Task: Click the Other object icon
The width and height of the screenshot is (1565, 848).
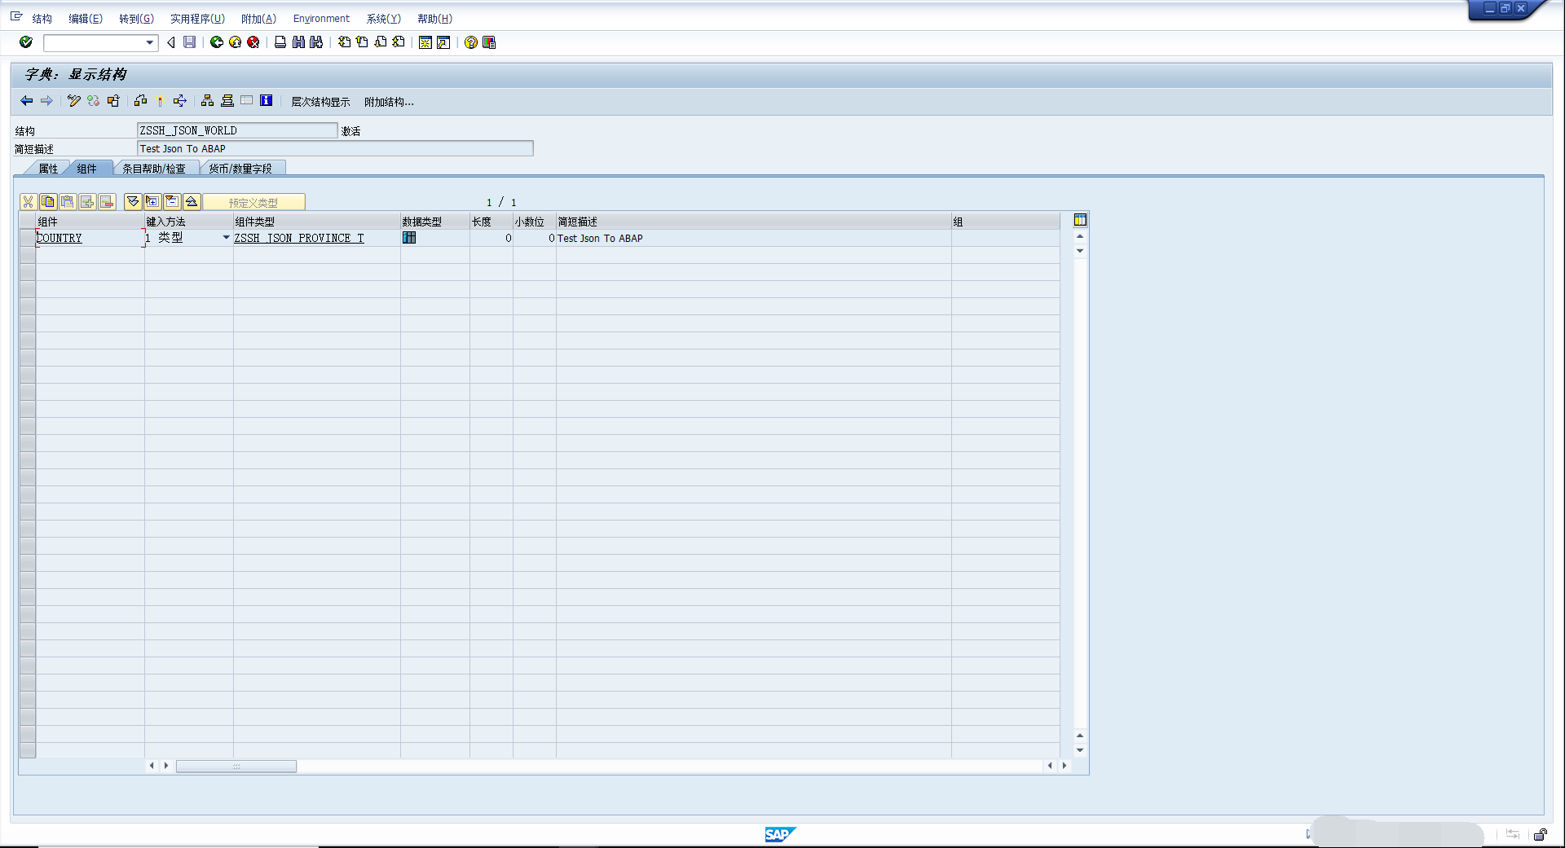Action: [113, 101]
